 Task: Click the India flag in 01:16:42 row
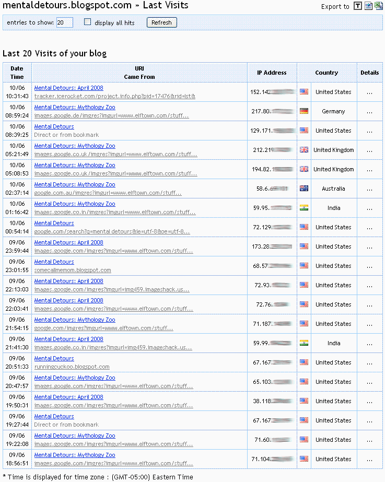click(304, 208)
